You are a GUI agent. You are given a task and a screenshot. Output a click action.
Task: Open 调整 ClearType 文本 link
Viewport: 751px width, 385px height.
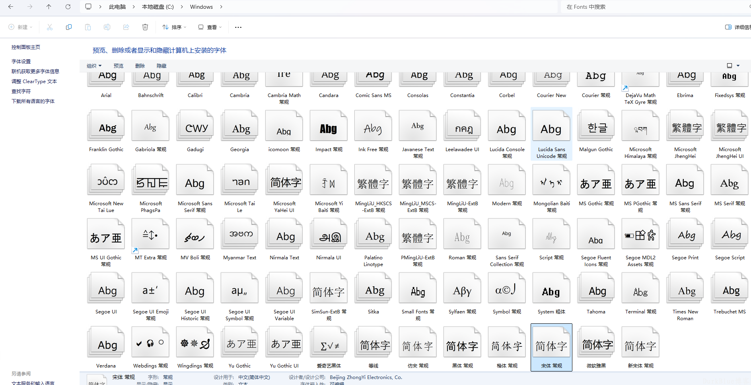34,81
